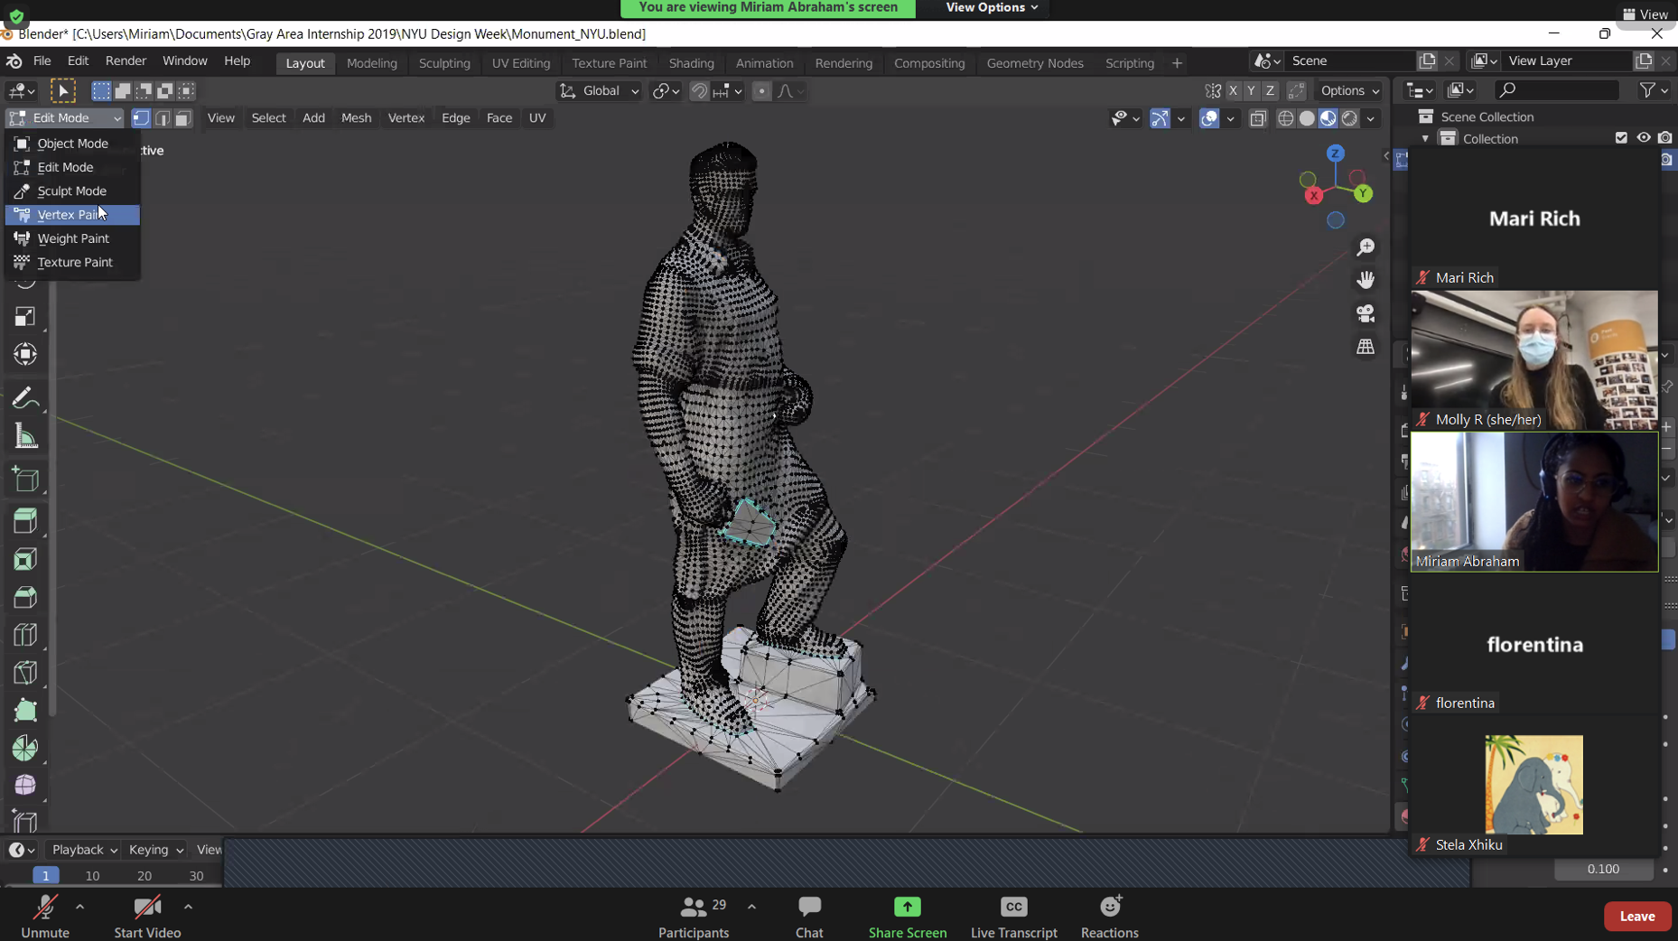
Task: Toggle X-Ray display mode
Action: [x=1257, y=118]
